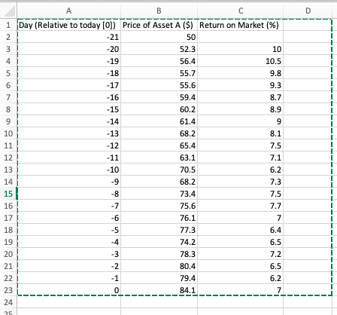The image size is (337, 315).
Task: Select the market return cell 6.4
Action: (241, 230)
